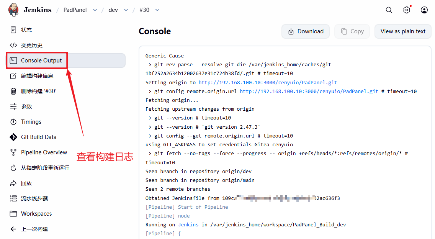
Task: Expand the dev breadcrumb dropdown
Action: pos(126,10)
